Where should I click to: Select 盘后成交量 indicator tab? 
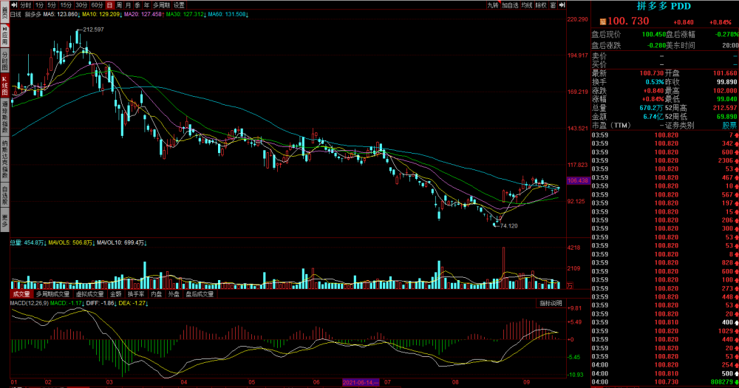point(200,294)
